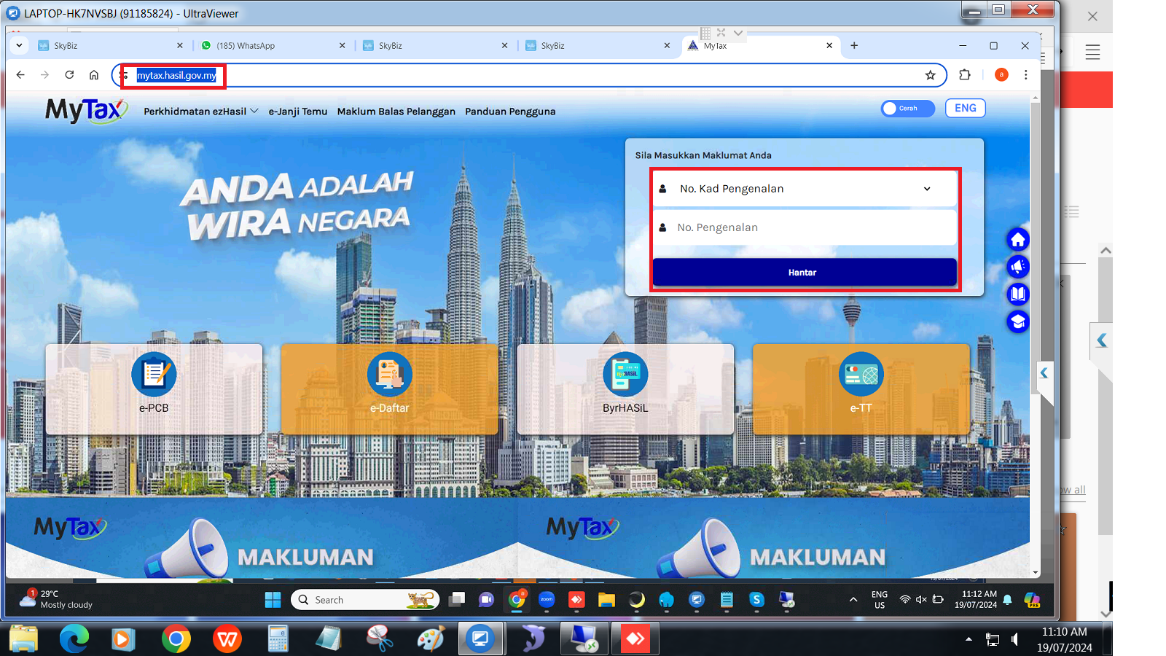Open the Panduan Pengguna link
This screenshot has width=1166, height=656.
click(x=510, y=112)
